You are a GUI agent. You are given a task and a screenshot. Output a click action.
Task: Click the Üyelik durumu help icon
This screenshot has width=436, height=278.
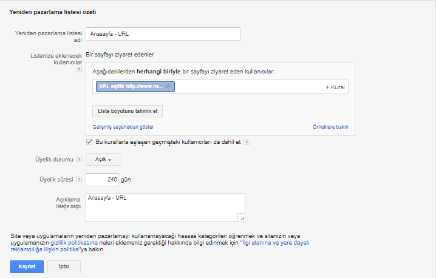[78, 160]
